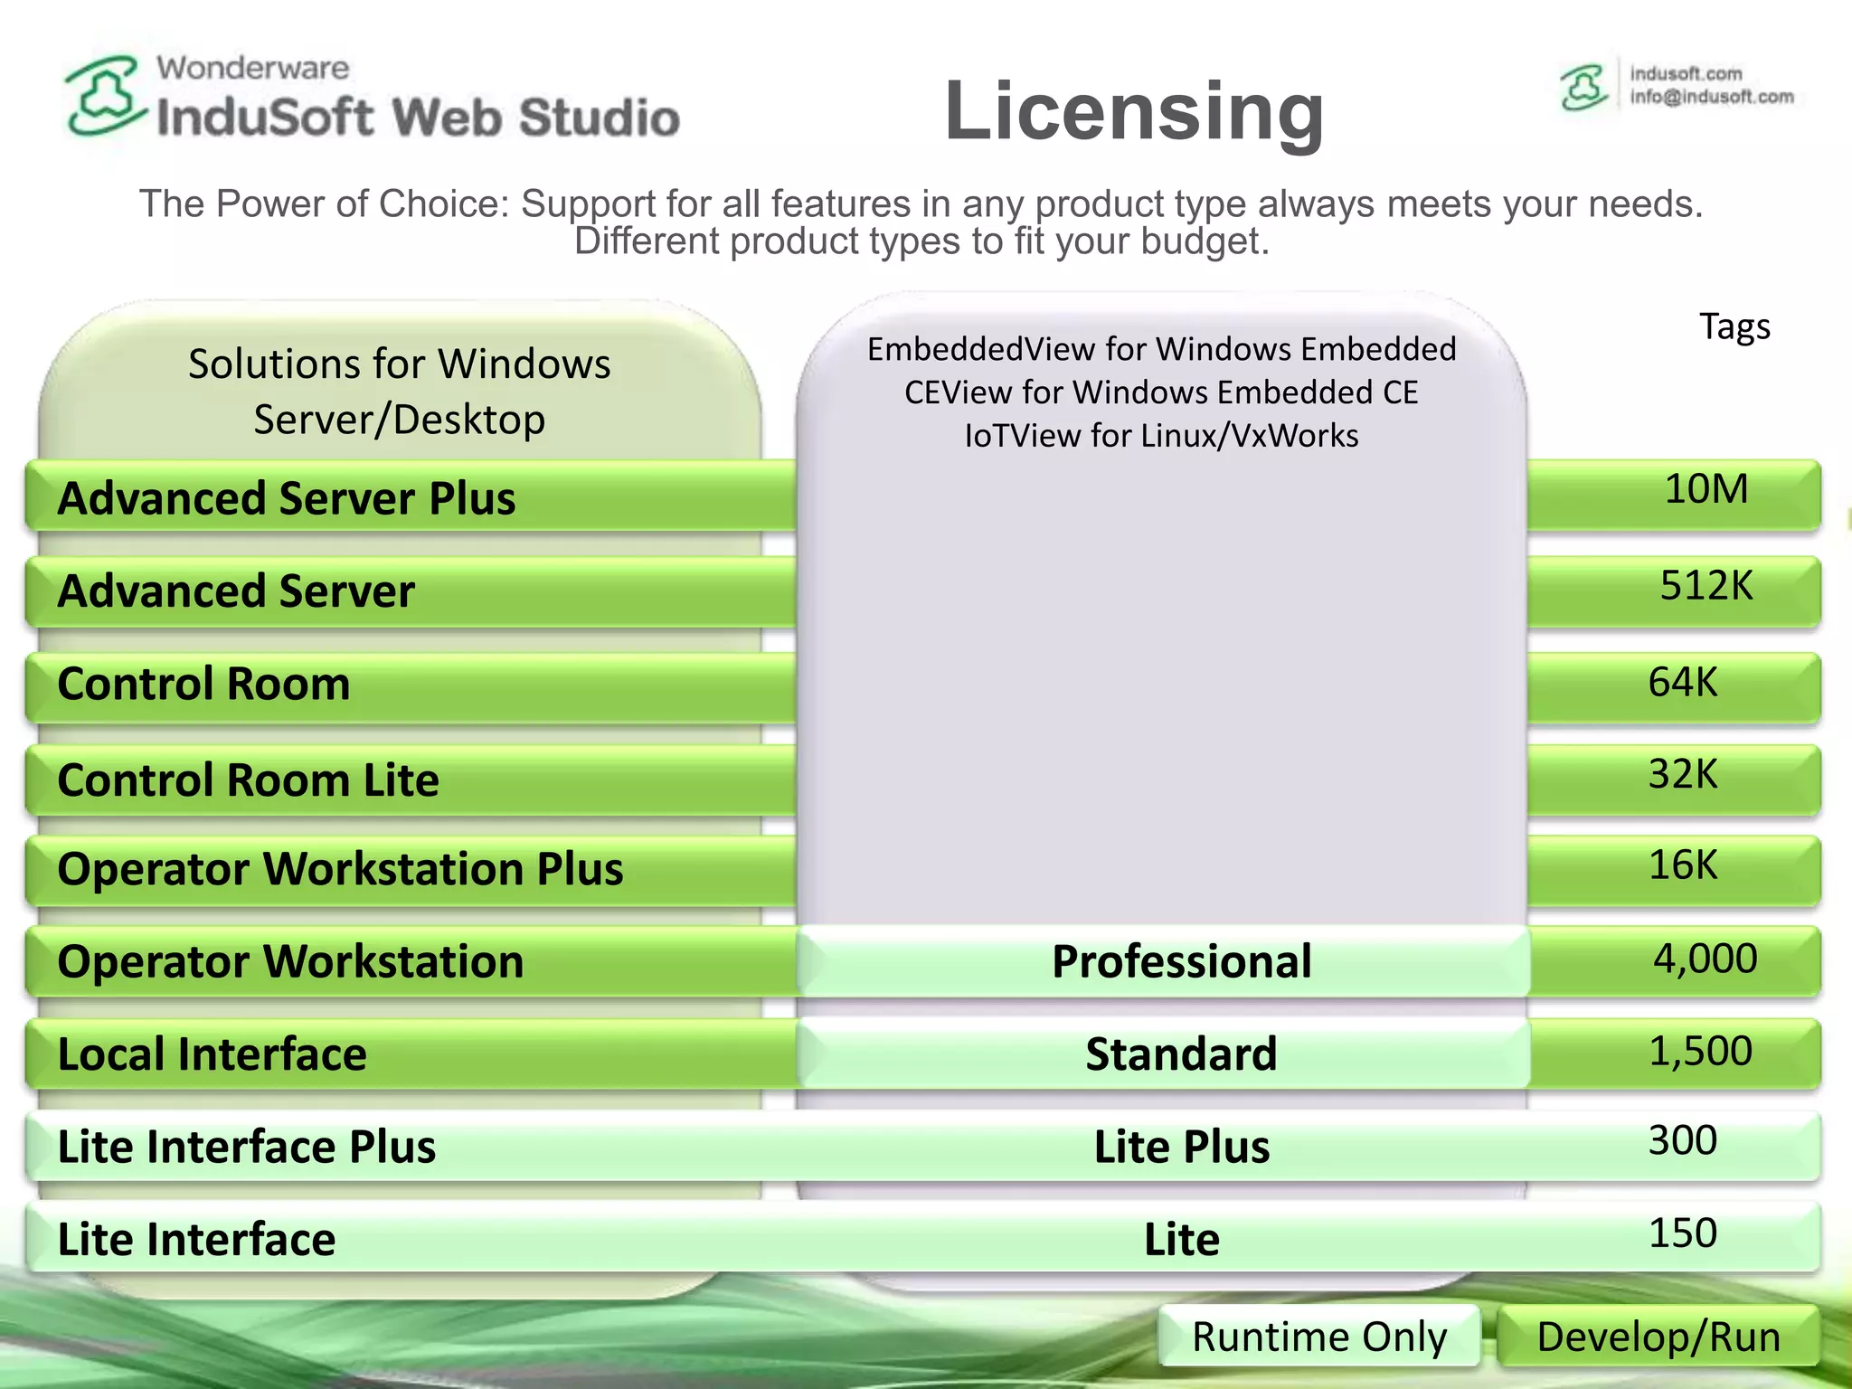1852x1389 pixels.
Task: Click the small InduSoft logo near indusoft.com
Action: click(1583, 87)
